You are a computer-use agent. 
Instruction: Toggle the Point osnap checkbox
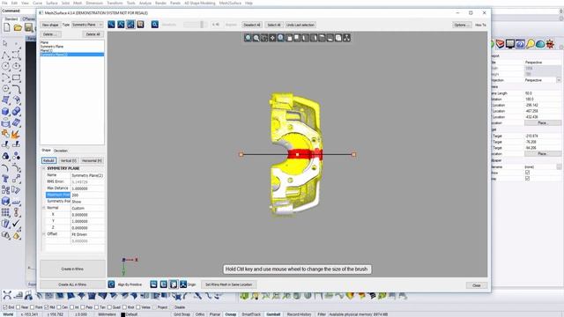(33, 307)
